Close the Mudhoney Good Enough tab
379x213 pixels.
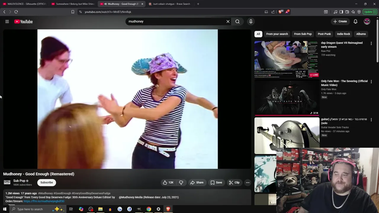142,4
